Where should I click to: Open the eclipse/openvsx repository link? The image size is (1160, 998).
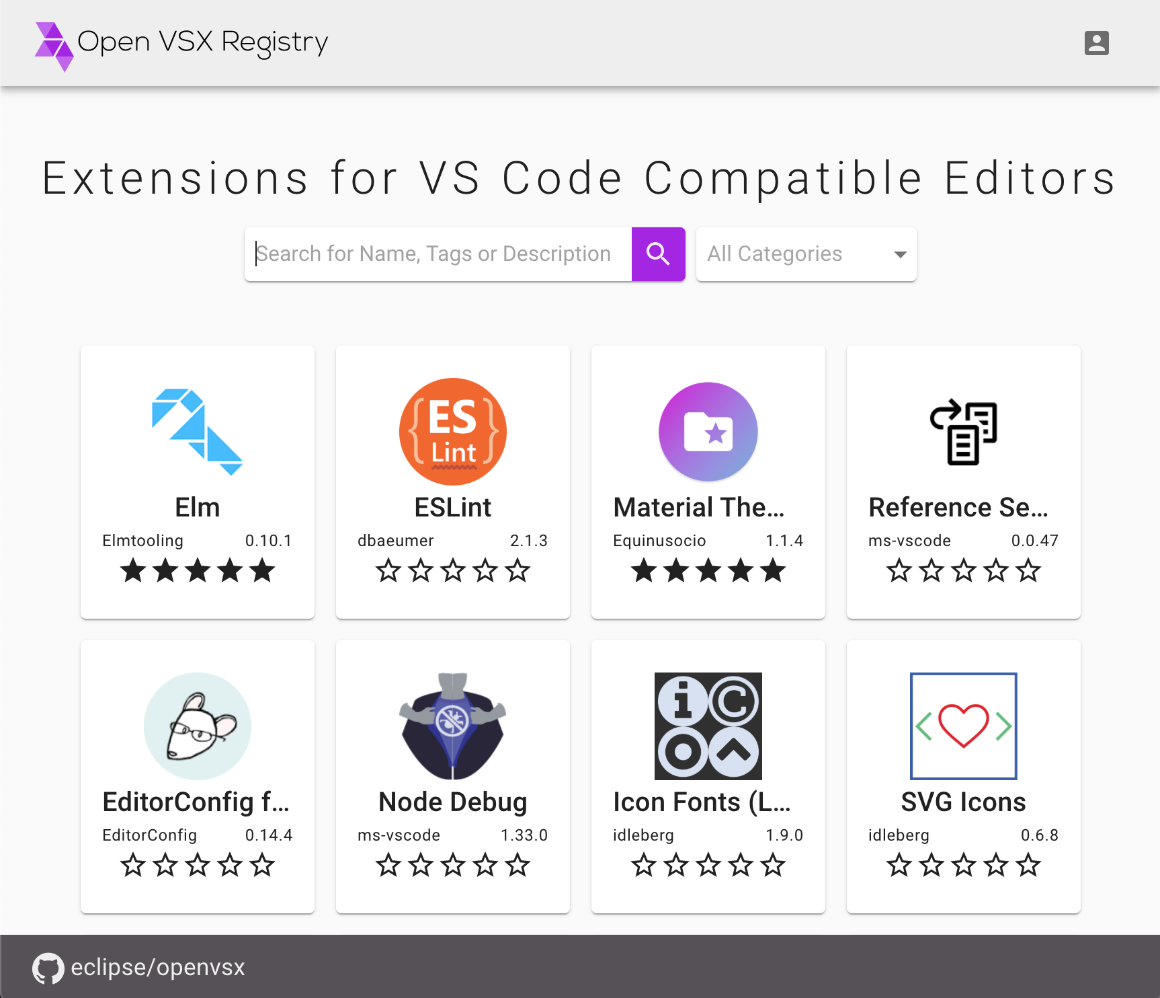click(x=158, y=968)
